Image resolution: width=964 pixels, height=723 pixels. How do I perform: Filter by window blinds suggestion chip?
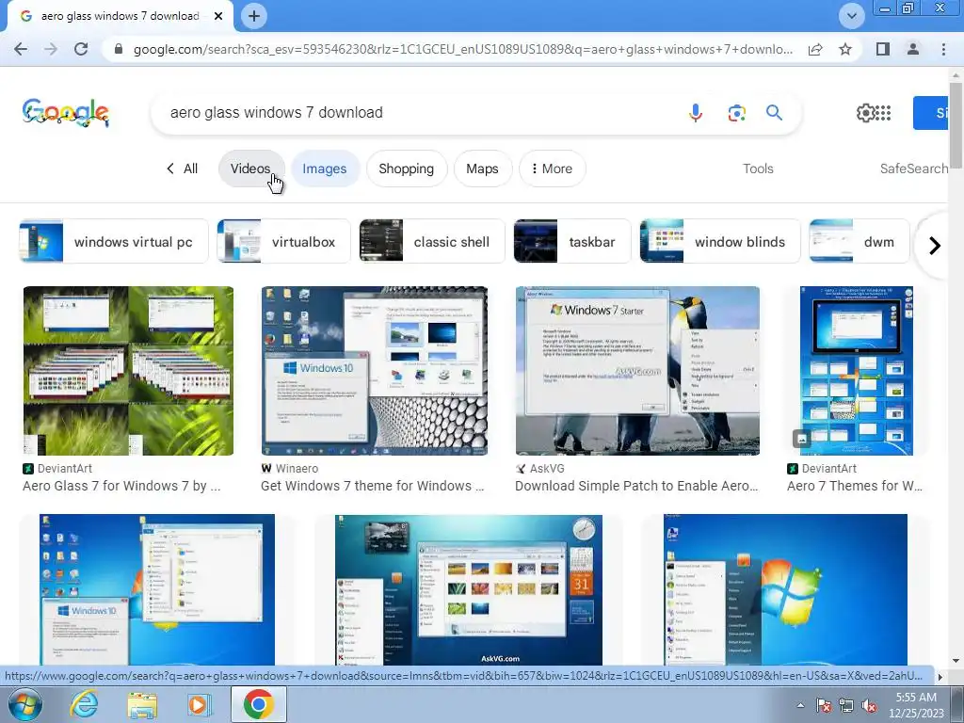(720, 241)
